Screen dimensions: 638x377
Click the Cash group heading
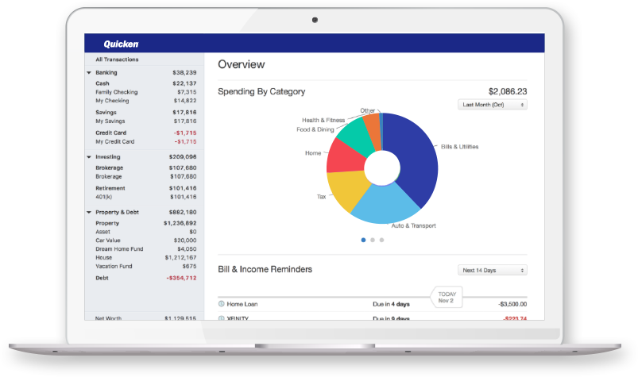pyautogui.click(x=102, y=83)
